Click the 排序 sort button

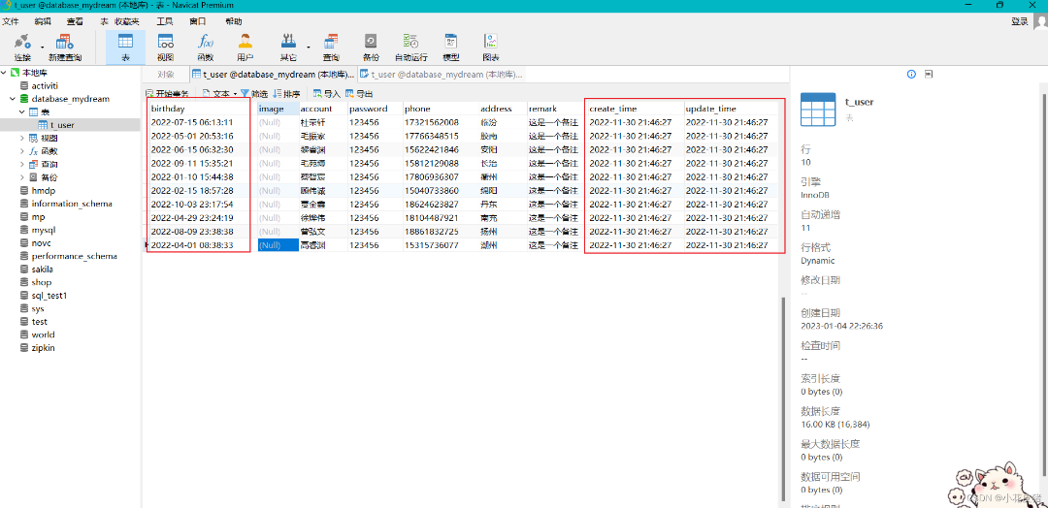point(286,94)
